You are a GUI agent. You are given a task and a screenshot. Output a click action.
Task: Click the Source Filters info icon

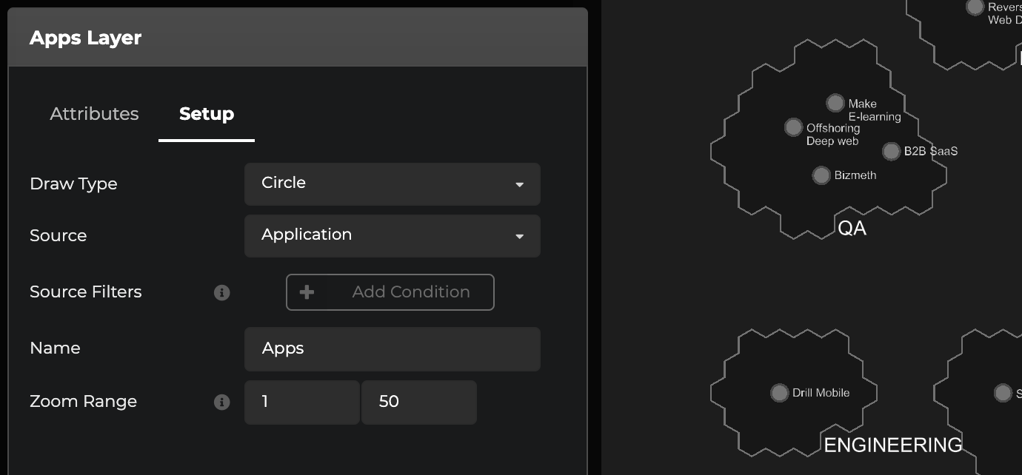(221, 292)
